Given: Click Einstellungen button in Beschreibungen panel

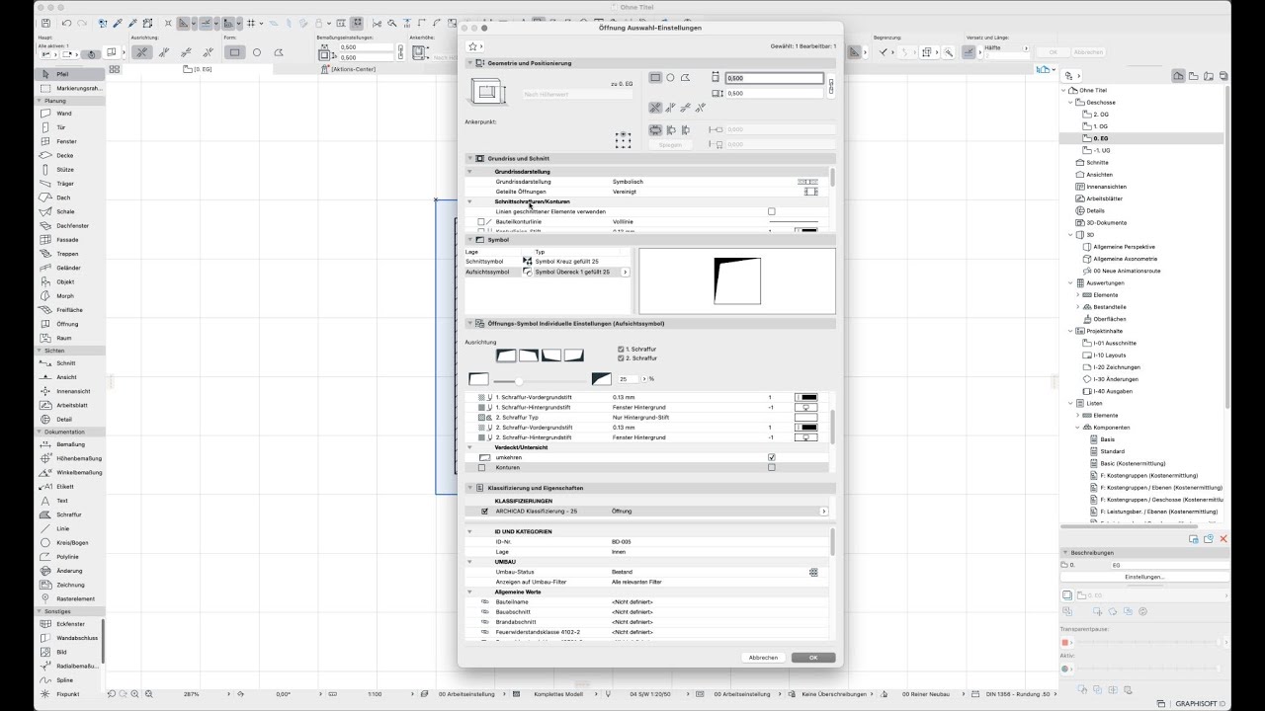Looking at the screenshot, I should point(1144,577).
